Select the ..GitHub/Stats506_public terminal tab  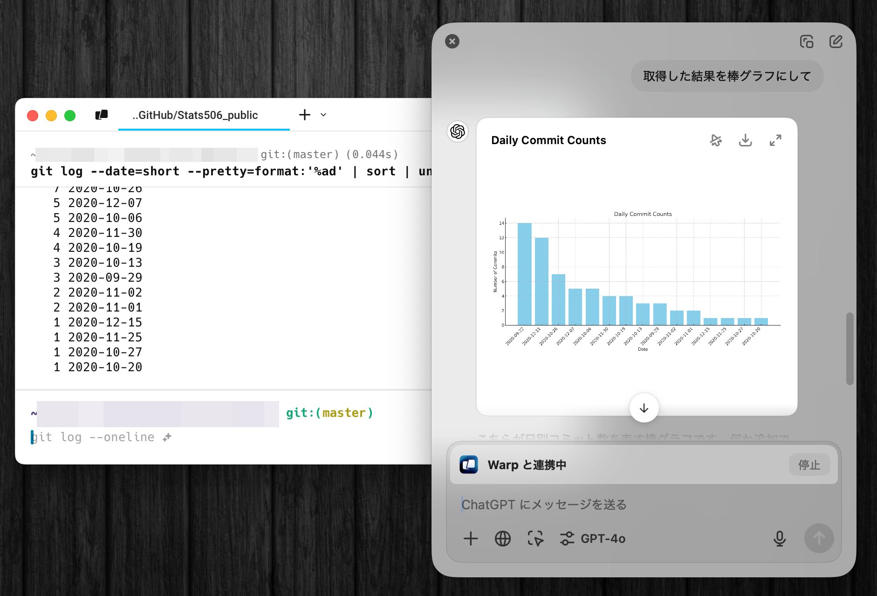point(195,115)
